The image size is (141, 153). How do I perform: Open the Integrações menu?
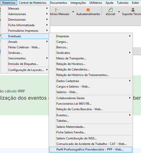tap(78, 3)
